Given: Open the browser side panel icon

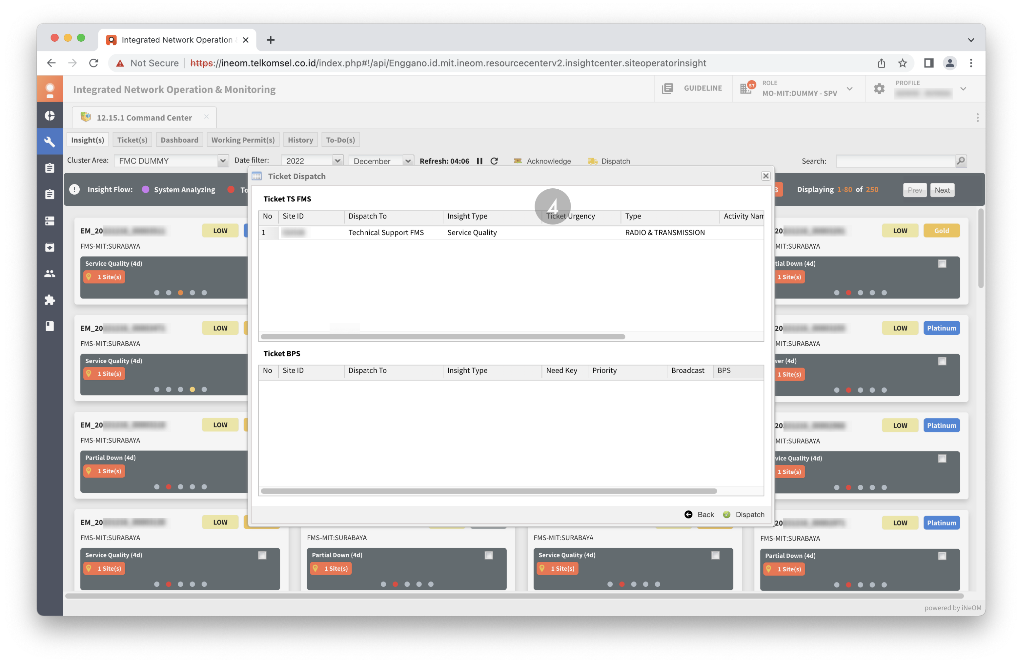Looking at the screenshot, I should coord(928,63).
